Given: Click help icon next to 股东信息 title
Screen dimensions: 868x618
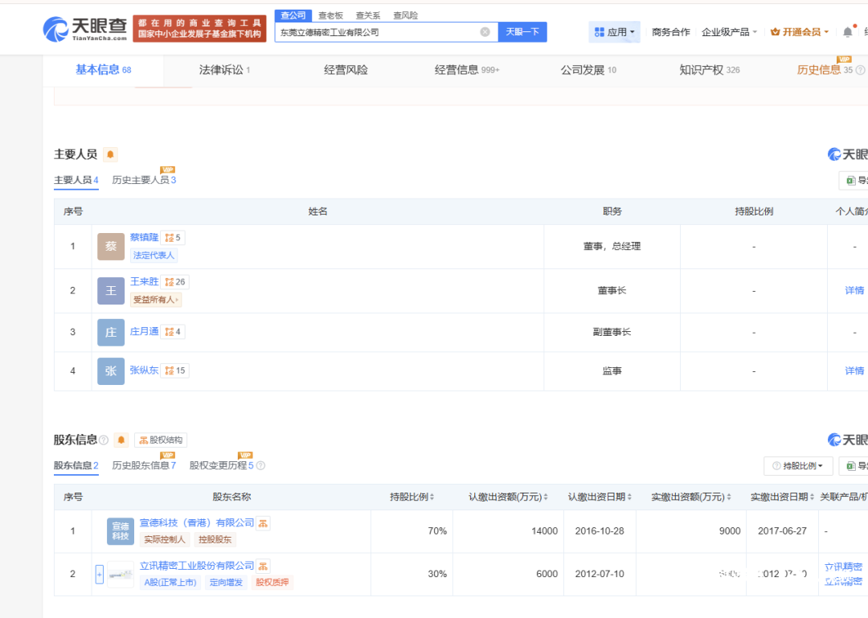Looking at the screenshot, I should [104, 440].
